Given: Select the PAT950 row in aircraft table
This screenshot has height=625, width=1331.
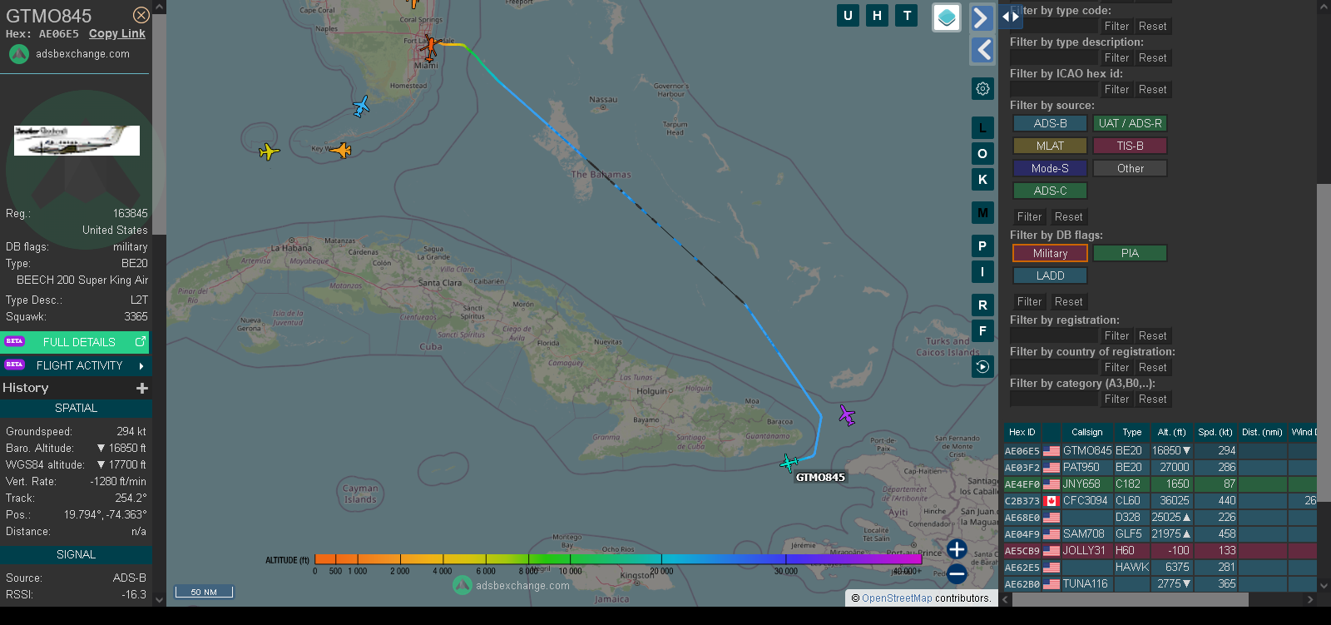Looking at the screenshot, I should tap(1160, 467).
